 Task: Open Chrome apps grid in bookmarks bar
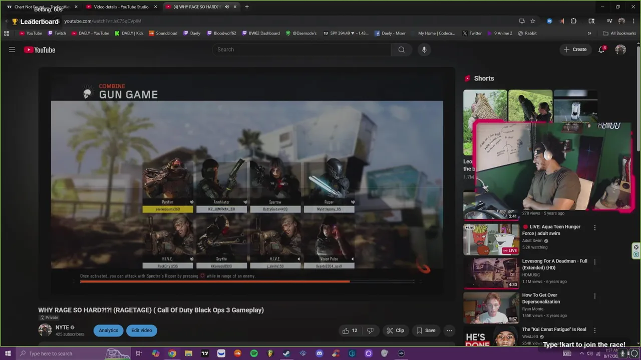(x=7, y=33)
